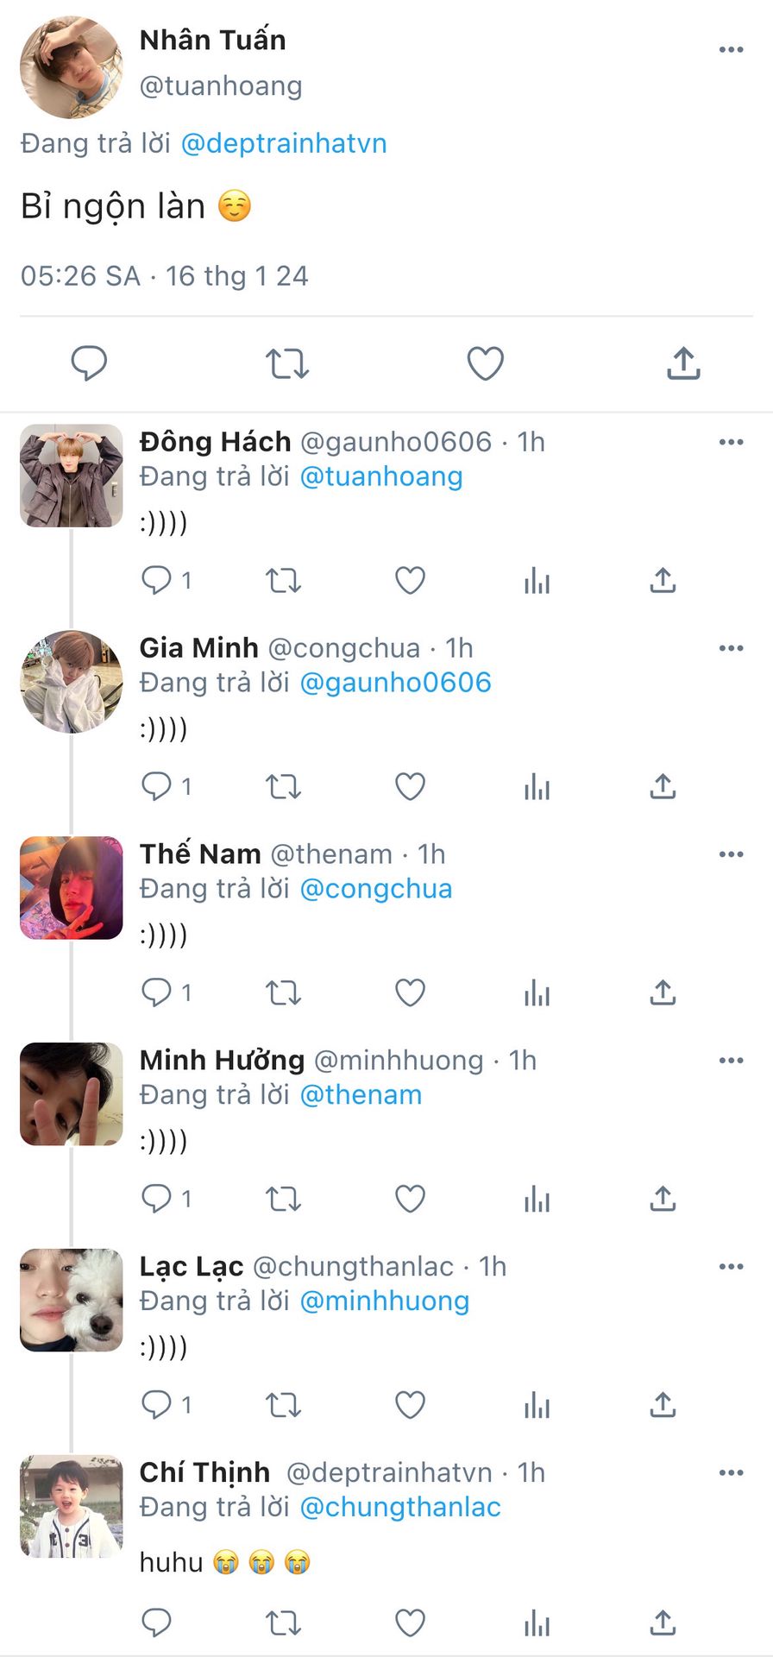Reply to Chí Thịnh's huhu tweet

point(156,1622)
